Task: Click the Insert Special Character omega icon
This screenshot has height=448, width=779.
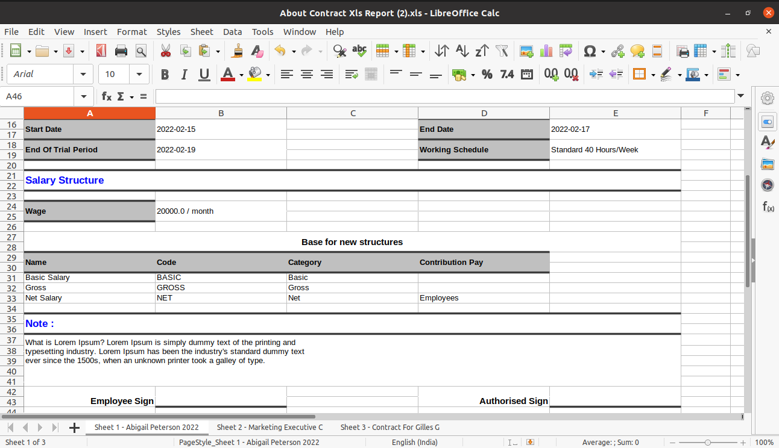Action: (590, 51)
